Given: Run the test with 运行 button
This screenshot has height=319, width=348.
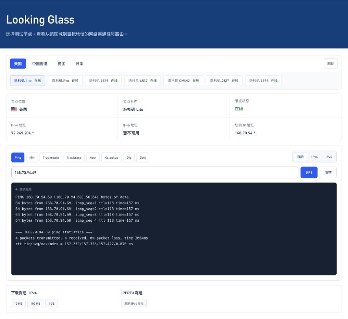Looking at the screenshot, I should [309, 173].
